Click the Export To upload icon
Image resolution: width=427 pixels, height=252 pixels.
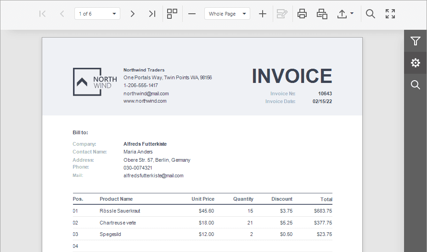point(342,14)
